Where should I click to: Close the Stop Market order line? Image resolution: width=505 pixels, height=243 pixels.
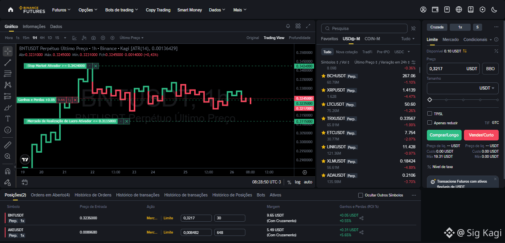[x=96, y=66]
